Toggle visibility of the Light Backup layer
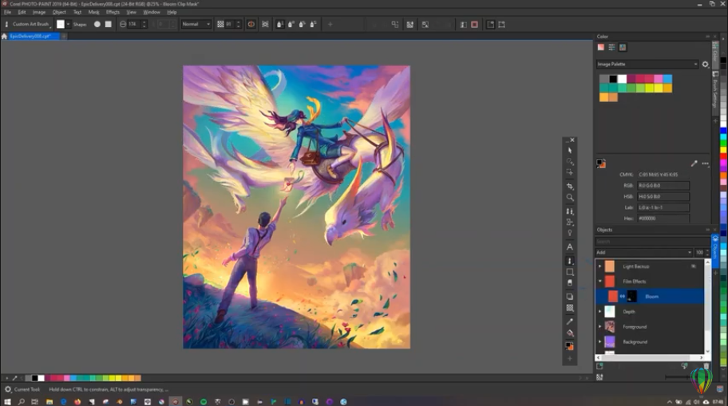Viewport: 728px width, 406px height. point(693,266)
